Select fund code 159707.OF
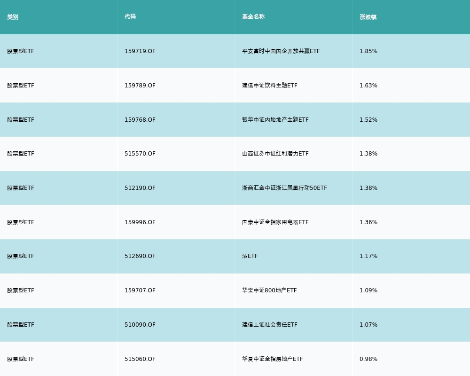The height and width of the screenshot is (376, 470). click(x=140, y=290)
